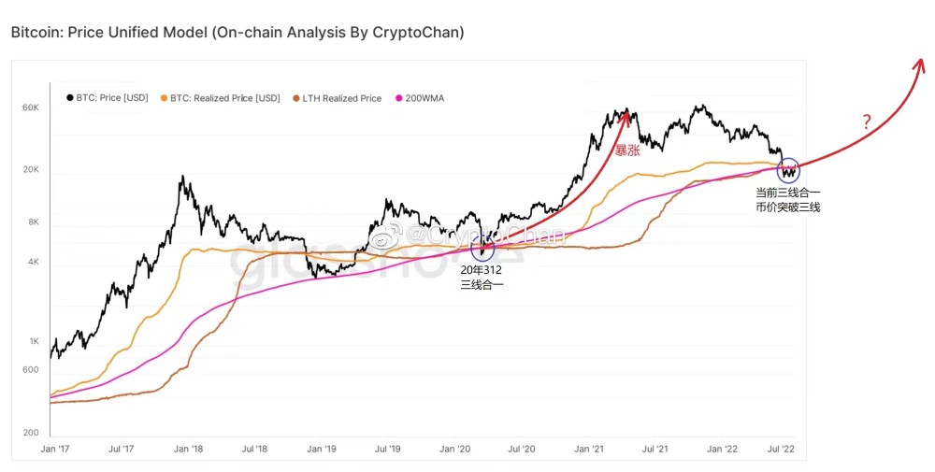Click the black BTC Price legend dot
This screenshot has width=935, height=472.
point(70,98)
